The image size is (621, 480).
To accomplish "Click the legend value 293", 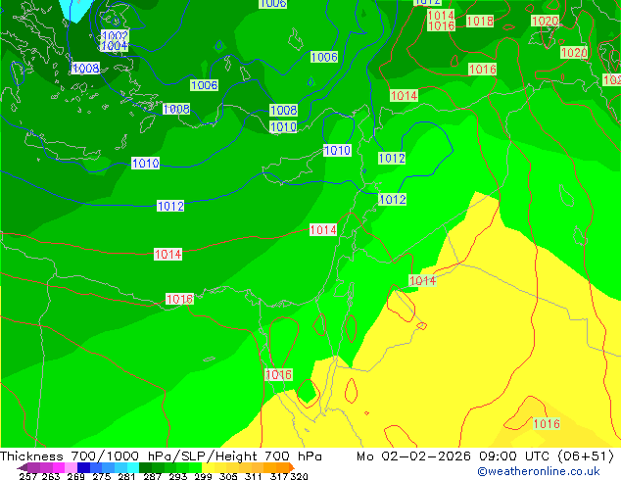I will tap(178, 476).
